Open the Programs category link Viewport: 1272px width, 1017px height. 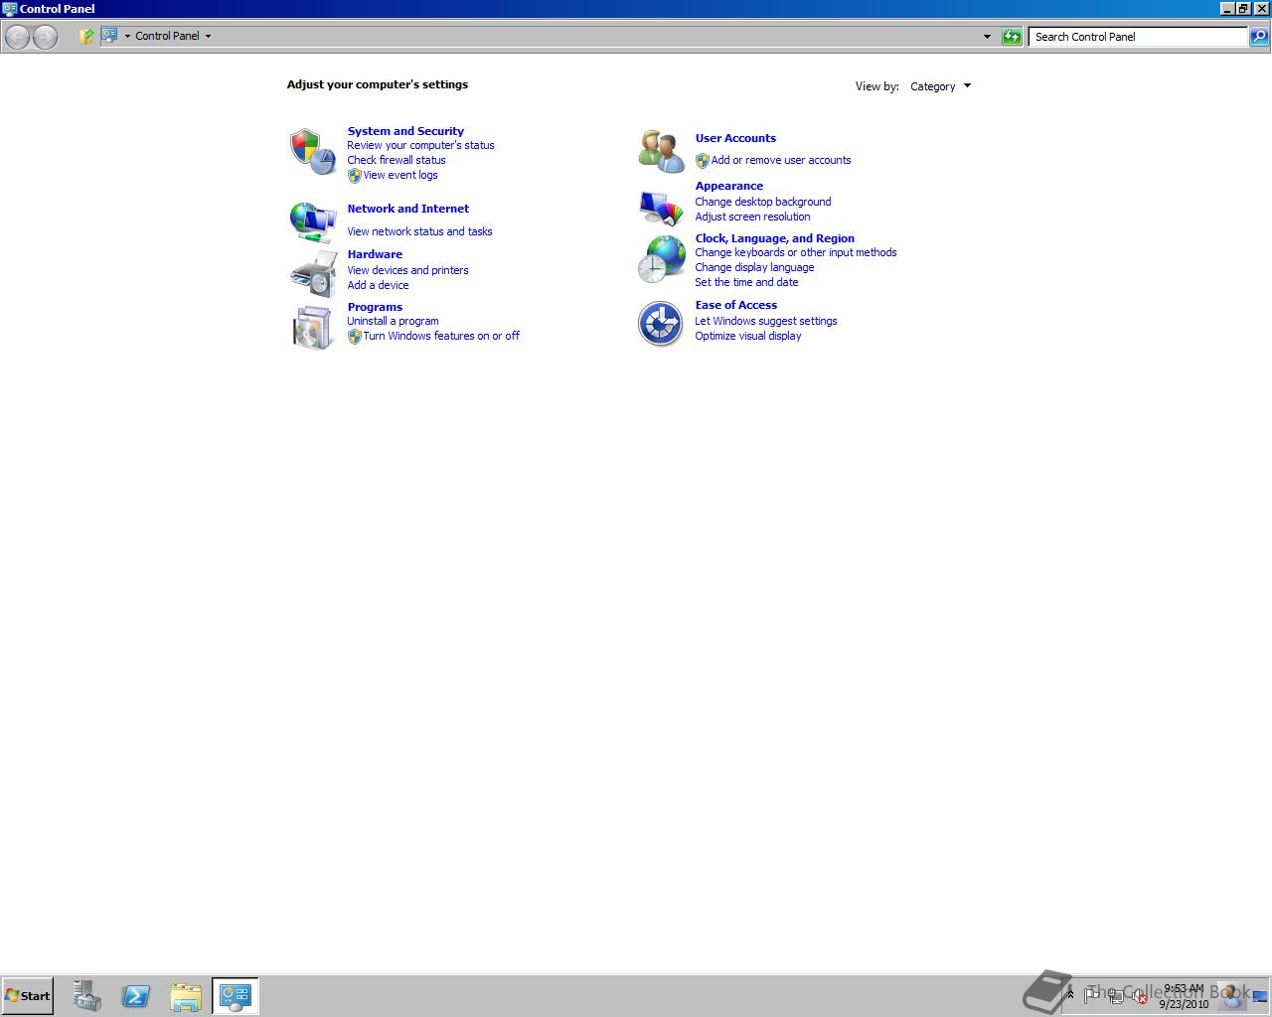375,307
